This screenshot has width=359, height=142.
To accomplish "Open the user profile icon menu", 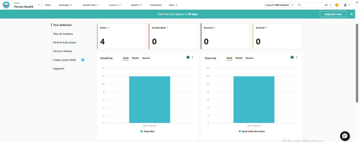I will pyautogui.click(x=347, y=5).
